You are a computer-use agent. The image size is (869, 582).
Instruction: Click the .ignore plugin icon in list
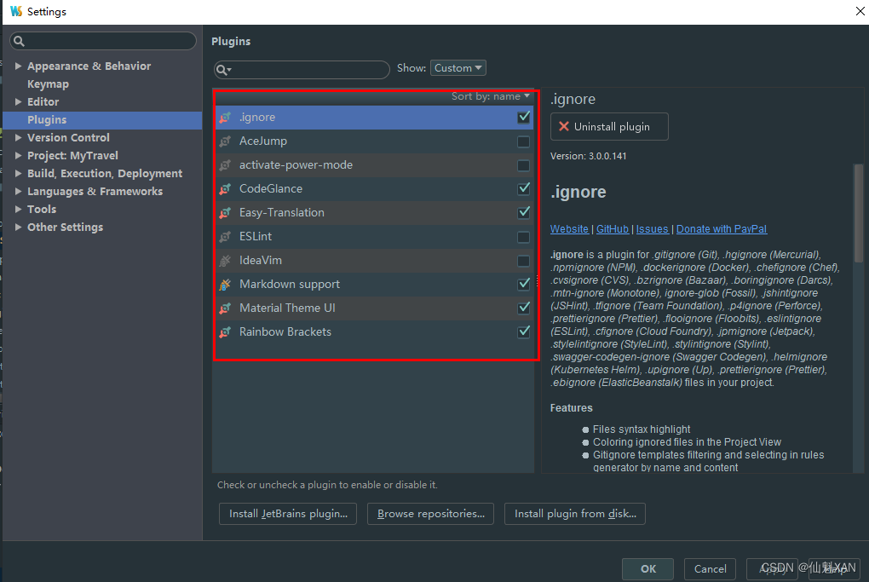(x=225, y=118)
